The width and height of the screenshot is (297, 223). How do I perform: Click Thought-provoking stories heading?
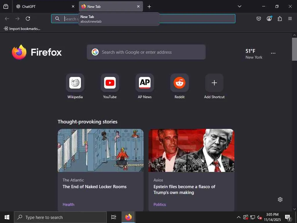88,122
